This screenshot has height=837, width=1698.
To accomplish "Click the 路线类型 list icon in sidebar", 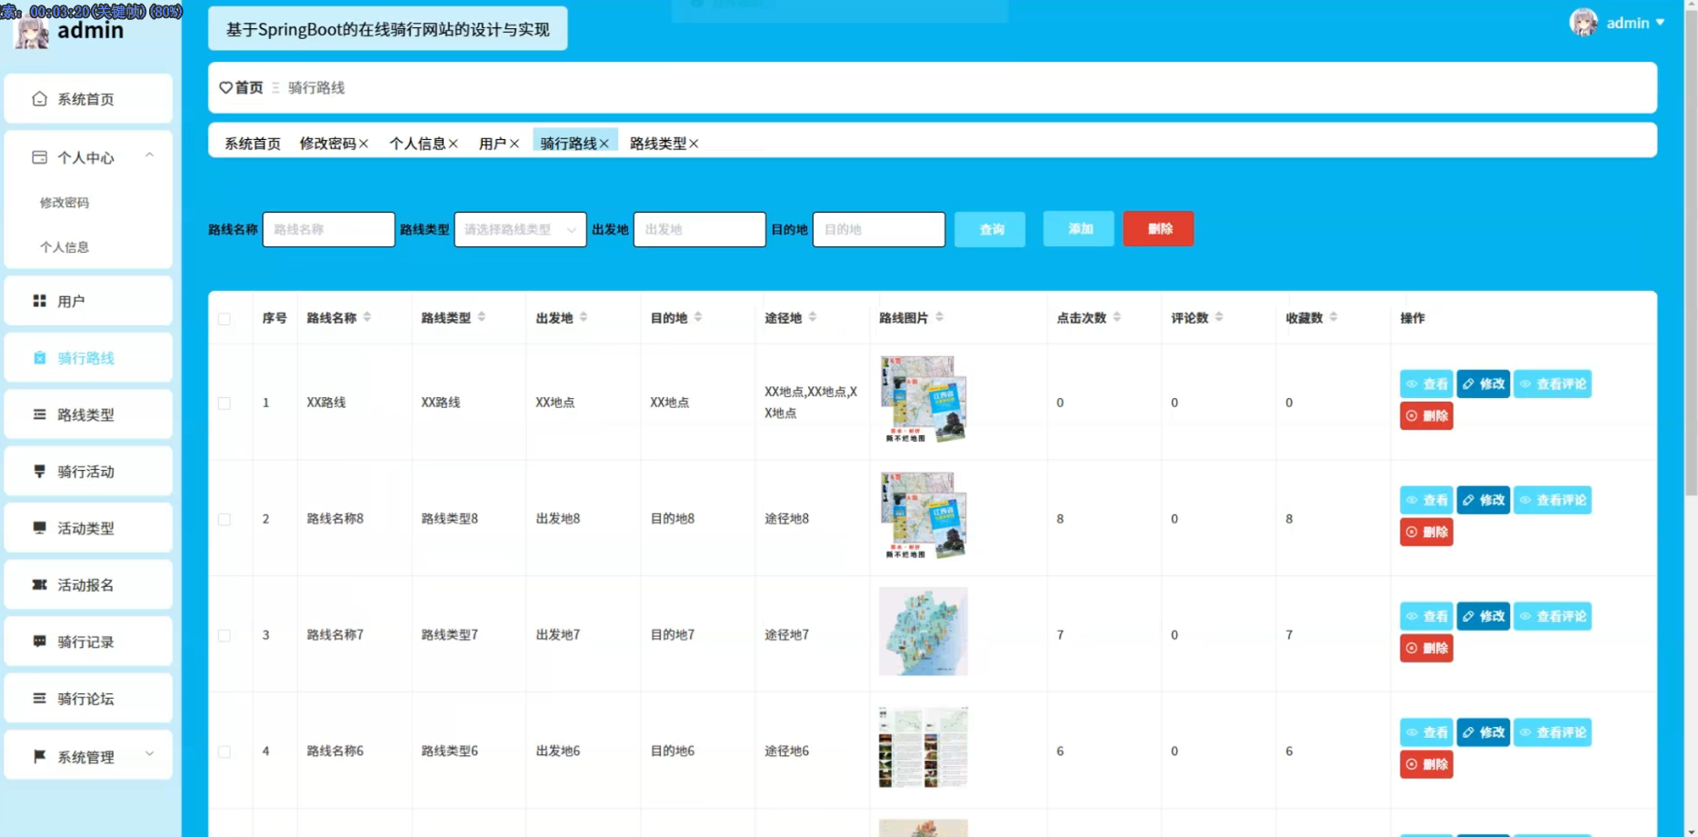I will click(x=39, y=414).
